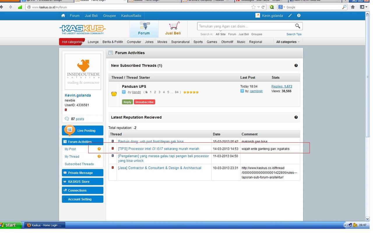Click browser reload button
Screen dimensions: 373x233
[x=263, y=7]
